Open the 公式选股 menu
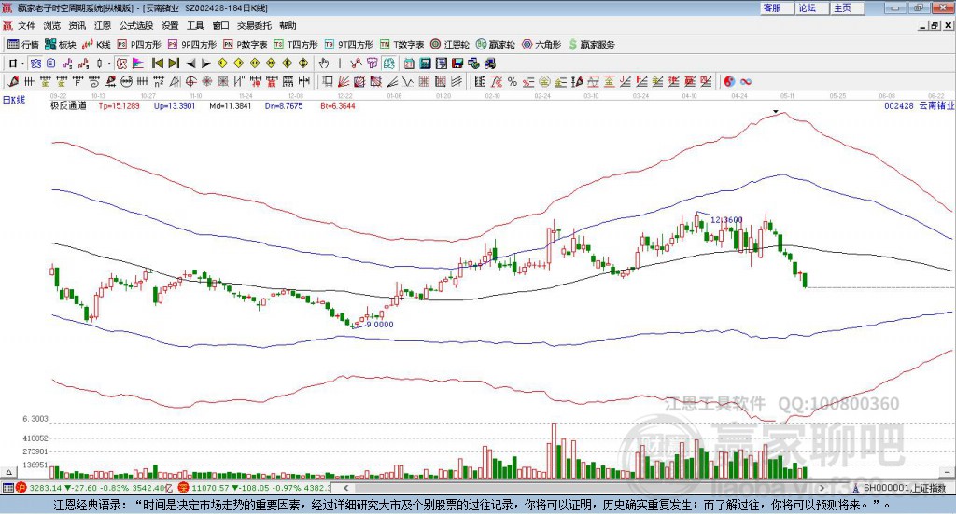The width and height of the screenshot is (956, 514). point(136,25)
